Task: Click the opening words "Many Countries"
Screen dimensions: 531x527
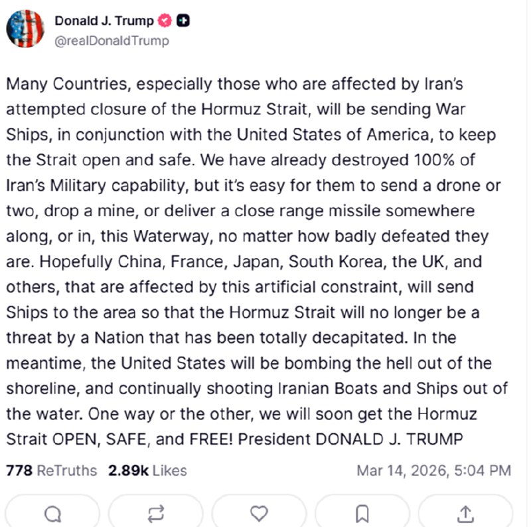Action: [x=57, y=84]
